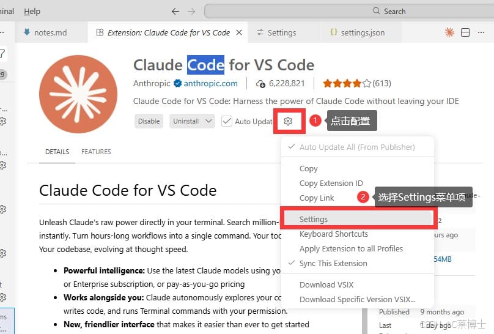The width and height of the screenshot is (494, 334).
Task: Click the Search command center field
Action: point(349,12)
